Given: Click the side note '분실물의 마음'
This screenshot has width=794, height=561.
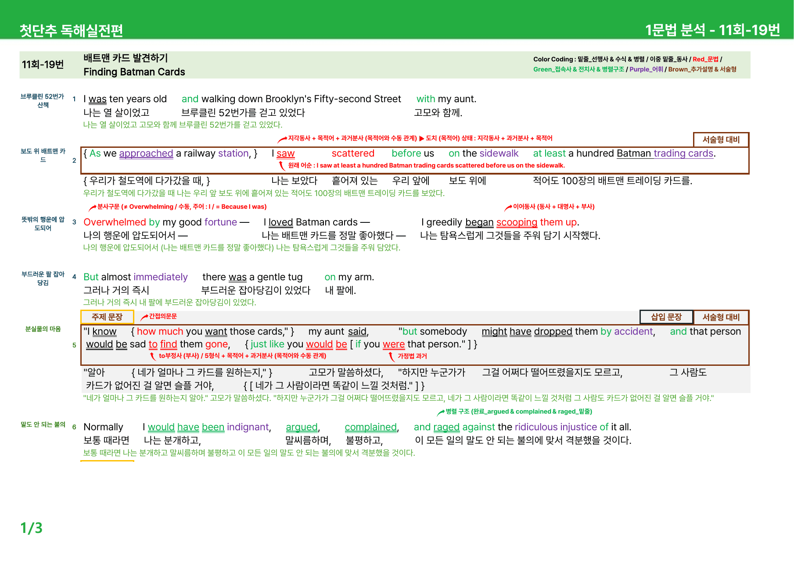Looking at the screenshot, I should pyautogui.click(x=43, y=329).
